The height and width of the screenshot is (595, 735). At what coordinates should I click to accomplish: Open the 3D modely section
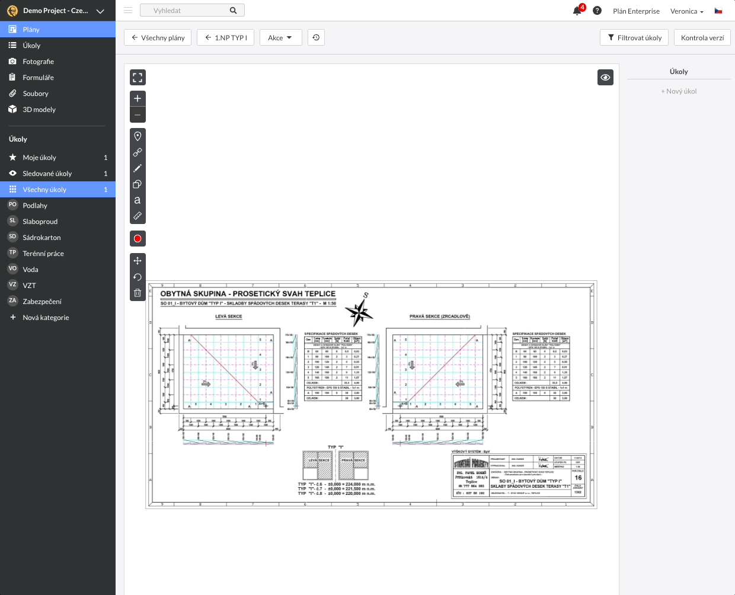[x=38, y=109]
